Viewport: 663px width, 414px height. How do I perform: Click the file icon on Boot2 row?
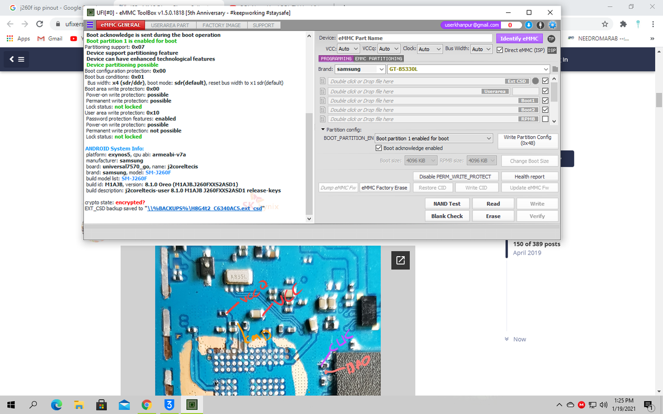coord(323,110)
